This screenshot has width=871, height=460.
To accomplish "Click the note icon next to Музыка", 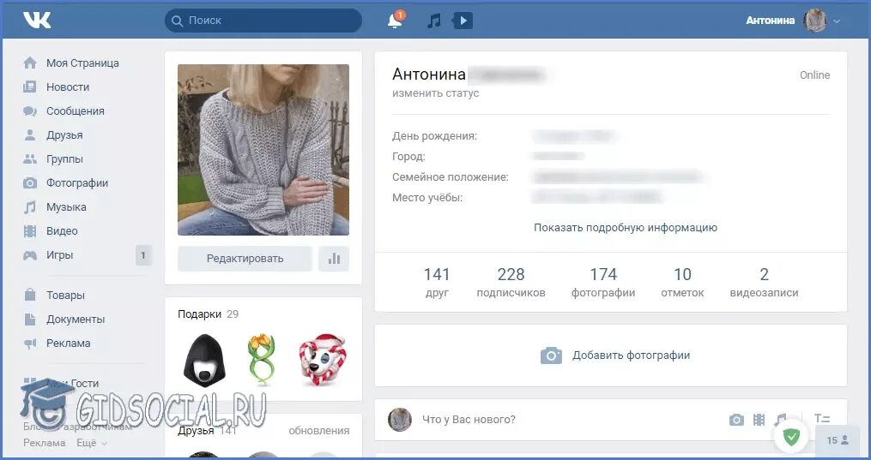I will (30, 206).
